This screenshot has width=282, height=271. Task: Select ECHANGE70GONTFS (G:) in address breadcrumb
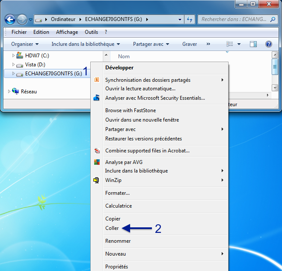113,19
